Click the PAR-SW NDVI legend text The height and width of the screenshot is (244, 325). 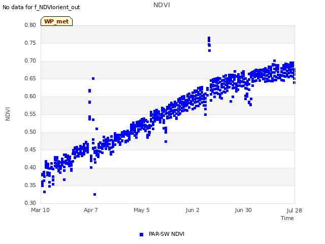(167, 234)
